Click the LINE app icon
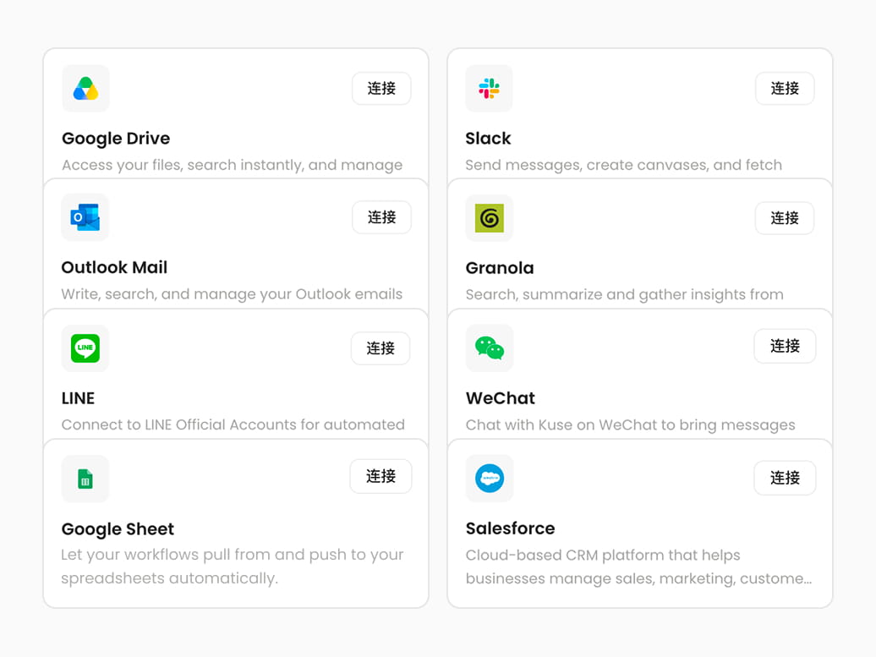This screenshot has width=876, height=657. [85, 348]
